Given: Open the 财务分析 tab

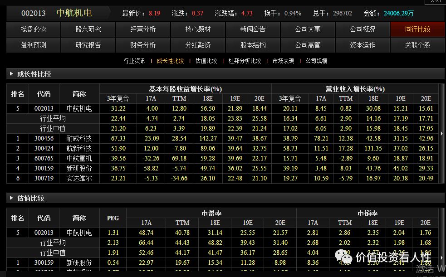Looking at the screenshot, I should click(143, 45).
